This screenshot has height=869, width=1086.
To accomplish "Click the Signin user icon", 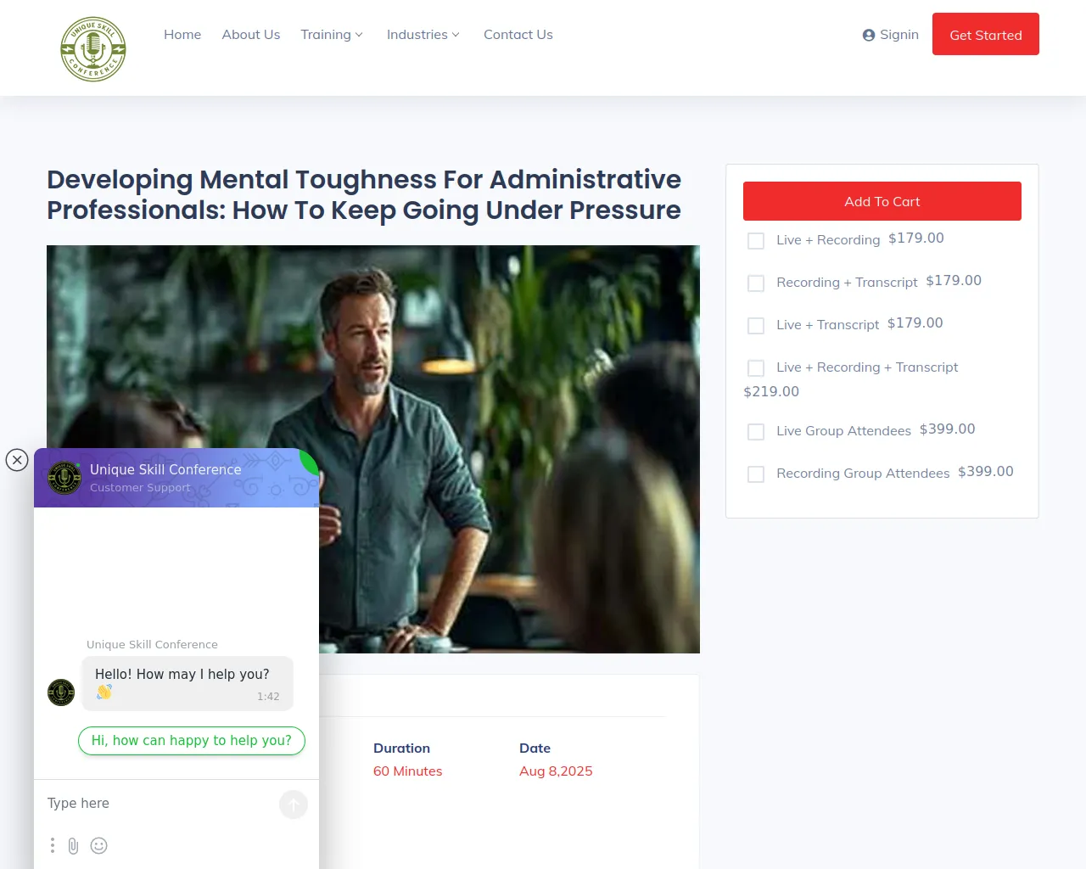I will tap(869, 35).
